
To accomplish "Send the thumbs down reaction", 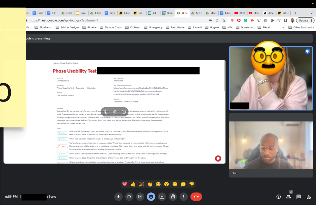I will 192,184.
